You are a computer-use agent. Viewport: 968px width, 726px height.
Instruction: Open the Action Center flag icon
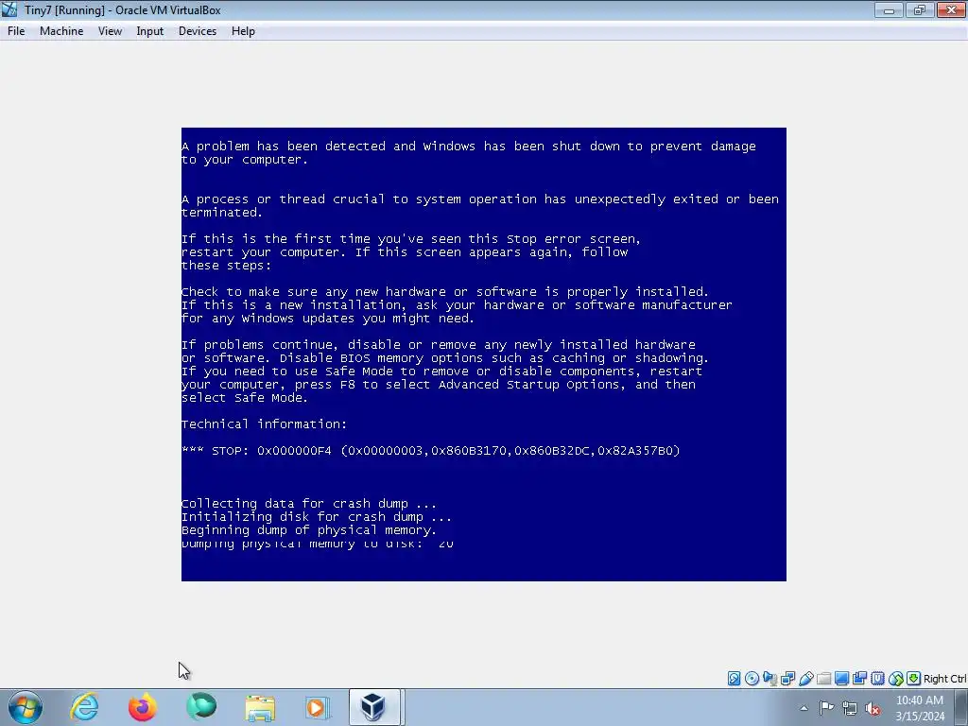[826, 708]
